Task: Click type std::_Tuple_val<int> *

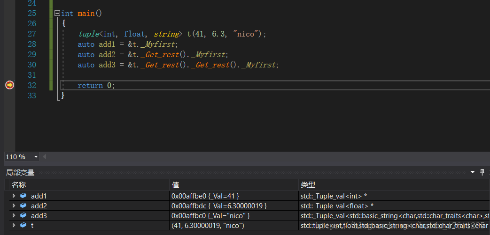Action: [334, 196]
